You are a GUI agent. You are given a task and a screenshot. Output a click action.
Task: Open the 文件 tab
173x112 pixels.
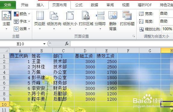(x=8, y=5)
